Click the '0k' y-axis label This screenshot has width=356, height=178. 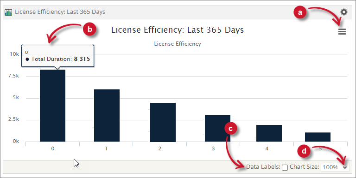15,141
